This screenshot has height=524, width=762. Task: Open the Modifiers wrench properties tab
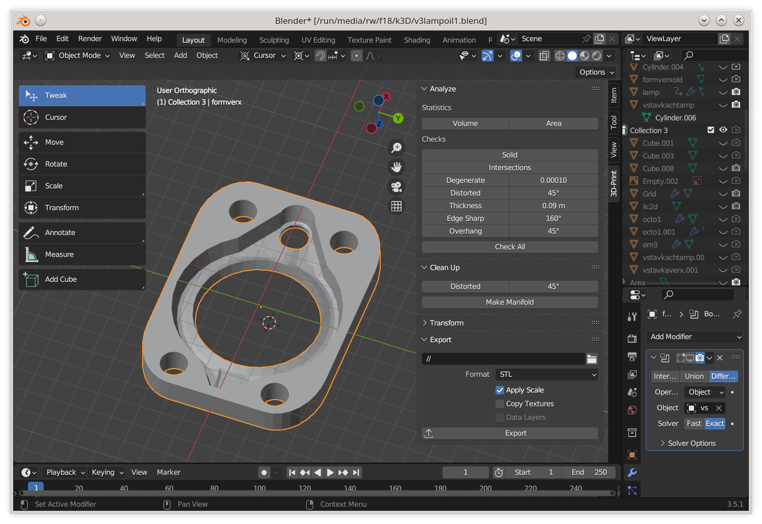[x=632, y=473]
